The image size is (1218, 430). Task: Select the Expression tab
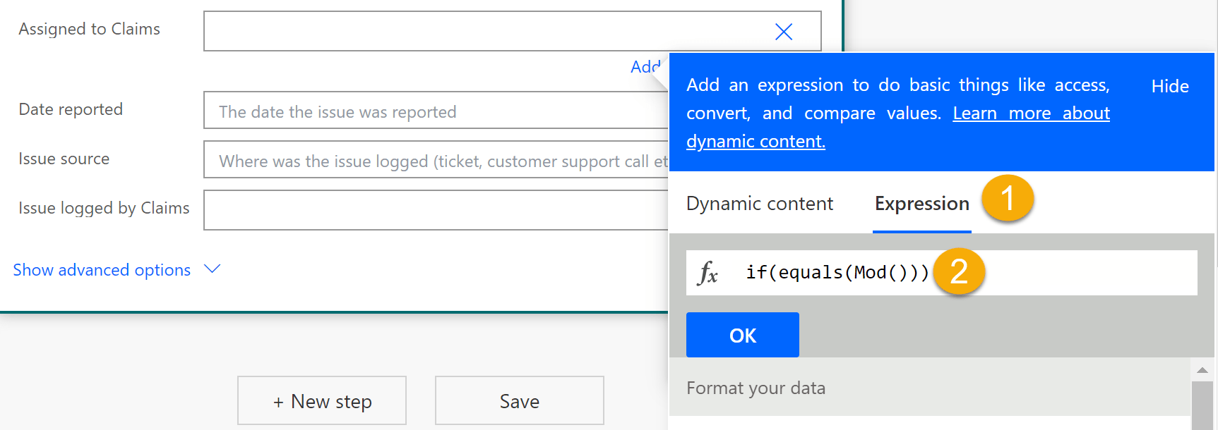pyautogui.click(x=921, y=204)
